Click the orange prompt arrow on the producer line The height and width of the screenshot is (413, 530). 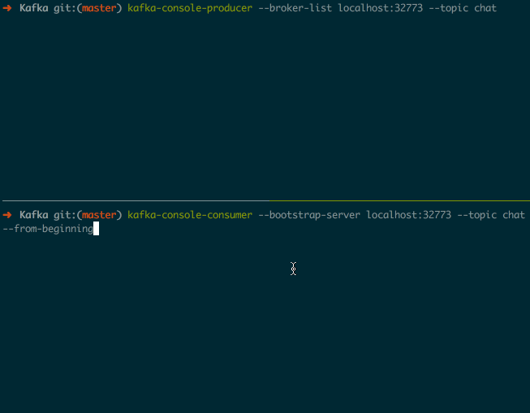tap(7, 8)
